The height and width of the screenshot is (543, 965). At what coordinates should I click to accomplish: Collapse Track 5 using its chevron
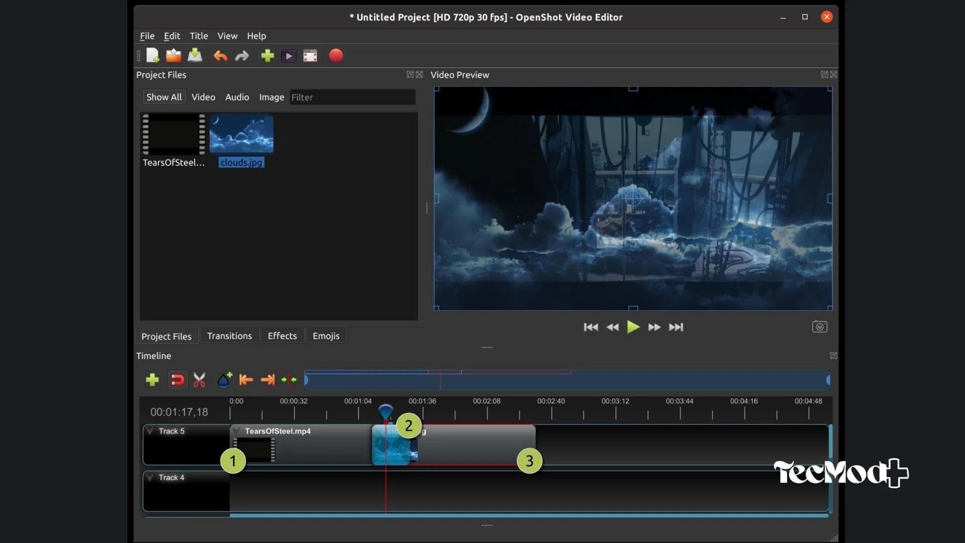tap(149, 430)
